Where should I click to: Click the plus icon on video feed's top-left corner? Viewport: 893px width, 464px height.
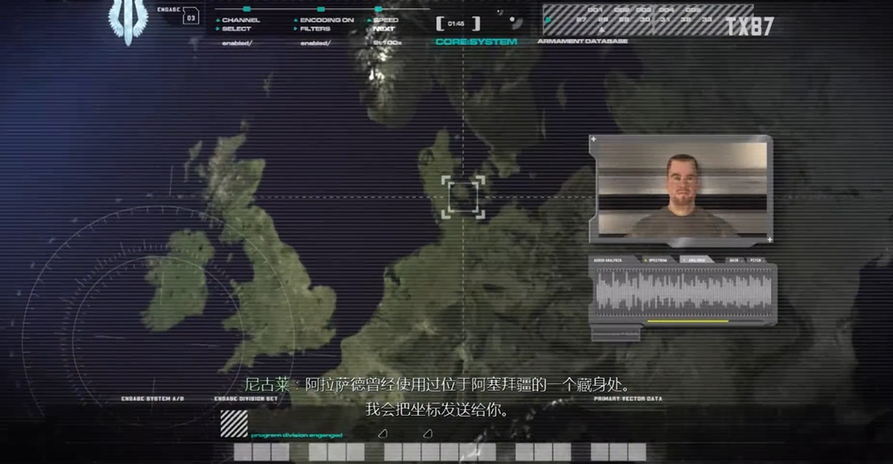(593, 139)
